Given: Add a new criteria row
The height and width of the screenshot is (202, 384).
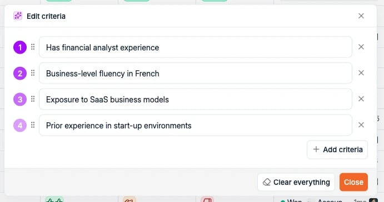Looking at the screenshot, I should pyautogui.click(x=337, y=149).
